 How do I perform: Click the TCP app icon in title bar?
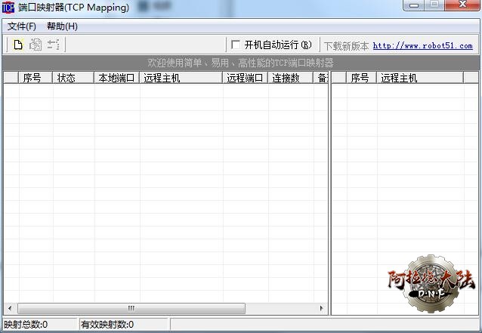8,8
